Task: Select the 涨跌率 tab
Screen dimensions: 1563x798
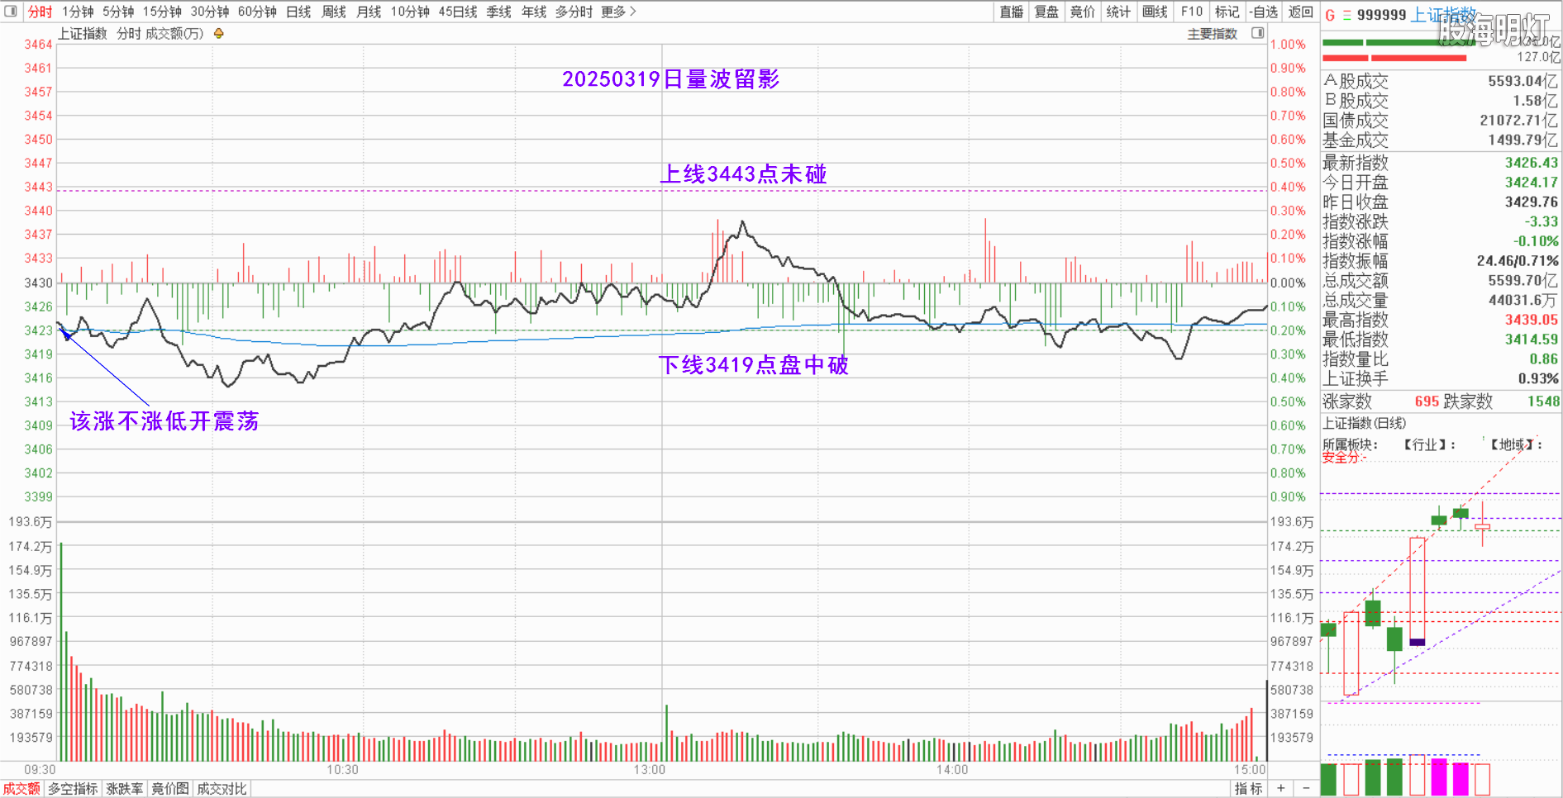Action: [x=125, y=789]
